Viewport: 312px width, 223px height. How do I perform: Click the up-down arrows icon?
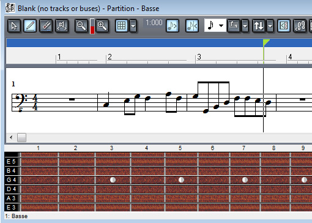tap(259, 26)
